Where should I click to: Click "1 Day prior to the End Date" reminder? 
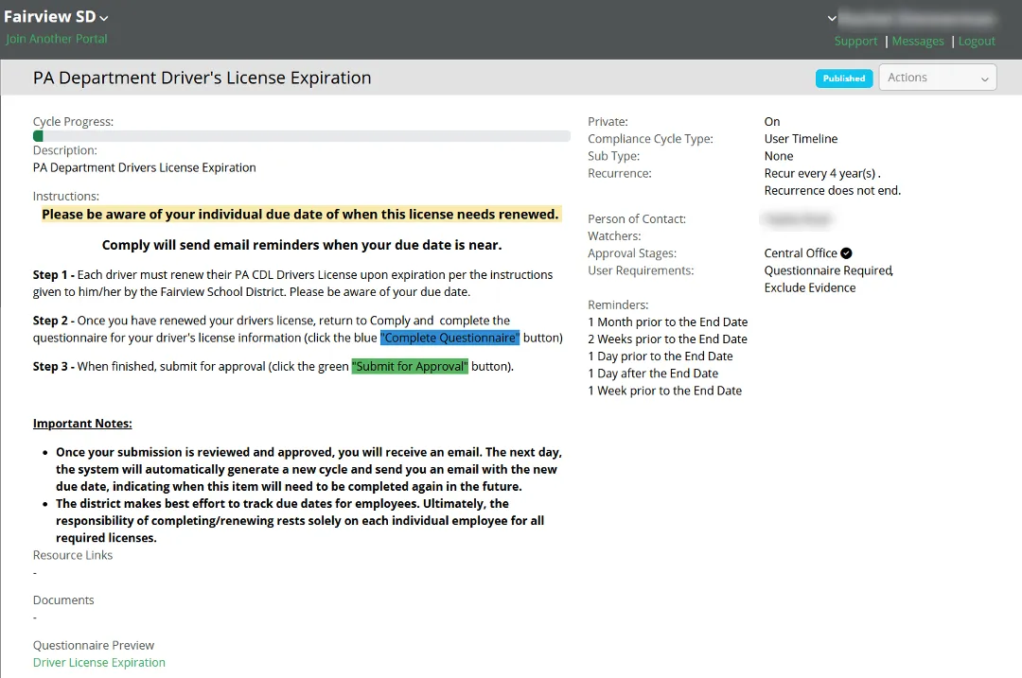tap(661, 356)
